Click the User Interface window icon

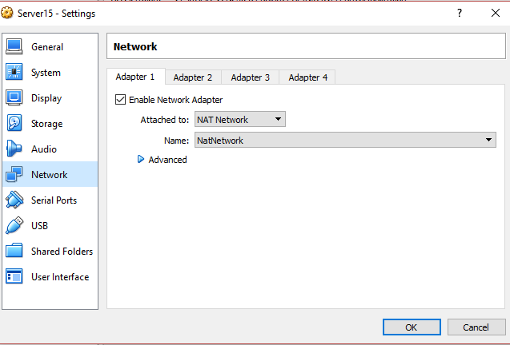[x=14, y=276]
